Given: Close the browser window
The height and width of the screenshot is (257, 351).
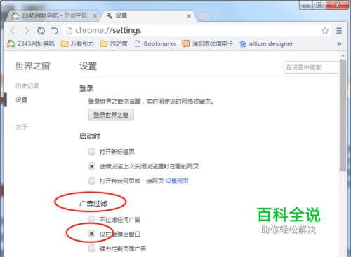Looking at the screenshot, I should [338, 5].
